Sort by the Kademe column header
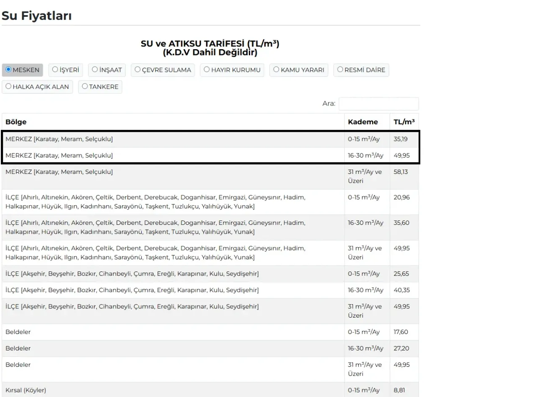This screenshot has width=538, height=397. 362,122
